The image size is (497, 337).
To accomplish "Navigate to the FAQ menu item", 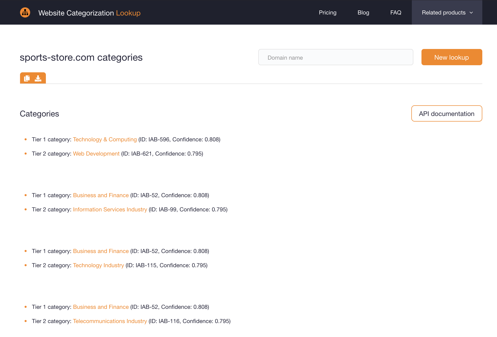I will click(396, 12).
